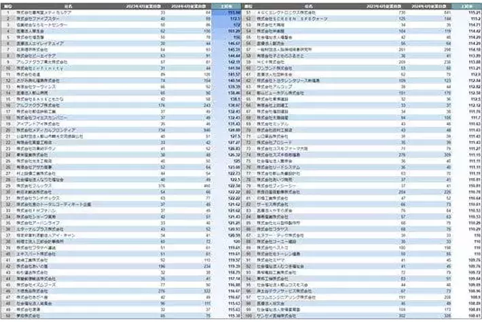Click the right table's 上昇率 header cell
The image size is (482, 322).
(466, 5)
